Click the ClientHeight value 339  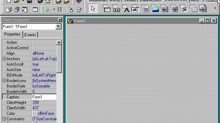[x=35, y=102]
